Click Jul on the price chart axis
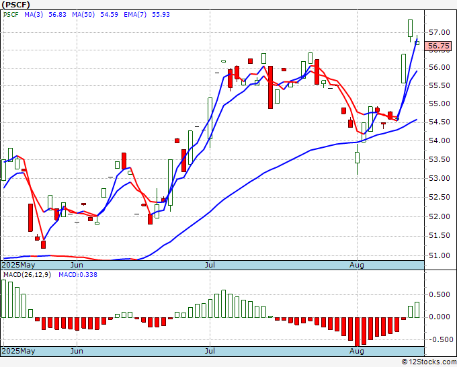This screenshot has width=457, height=367. coord(210,265)
